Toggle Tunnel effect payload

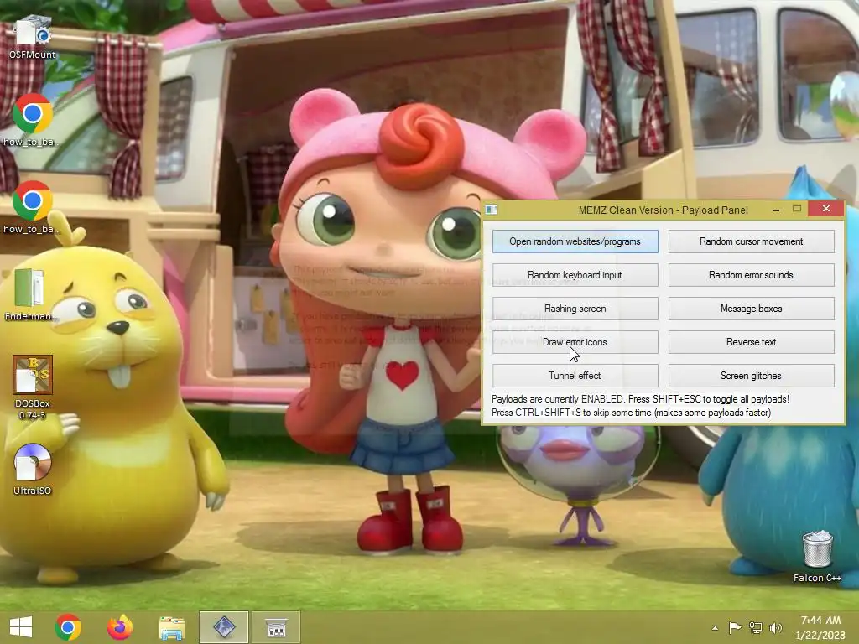point(575,375)
